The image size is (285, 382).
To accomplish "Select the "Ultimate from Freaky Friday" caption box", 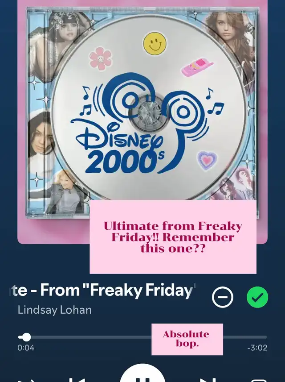I will pos(173,237).
